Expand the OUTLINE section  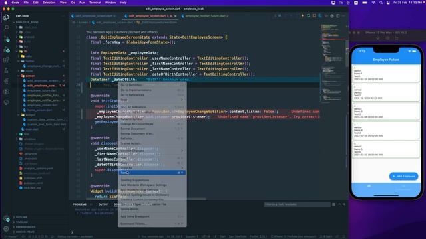tap(21, 217)
